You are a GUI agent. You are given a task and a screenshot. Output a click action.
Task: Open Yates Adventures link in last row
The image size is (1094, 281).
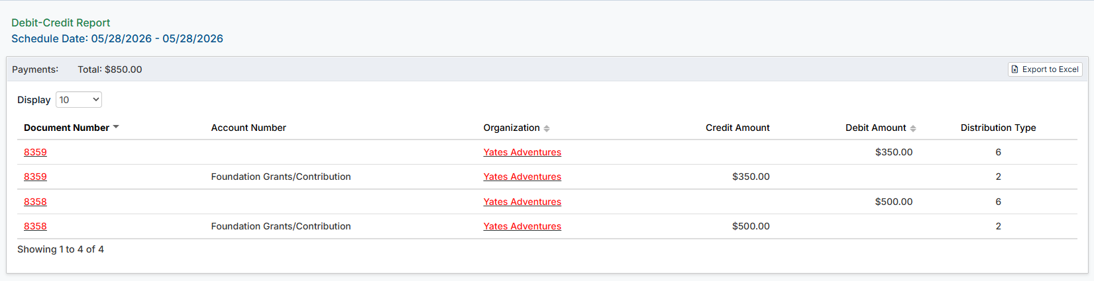522,226
